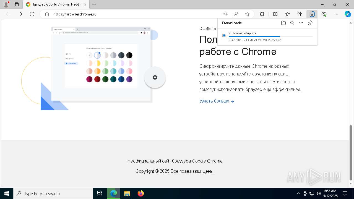Click download status text 73.3 MB of 118 MB

255,40
